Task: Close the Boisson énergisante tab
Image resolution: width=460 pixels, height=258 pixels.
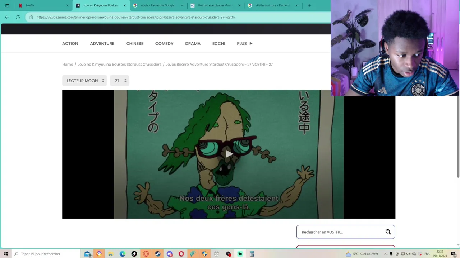Action: [x=239, y=5]
